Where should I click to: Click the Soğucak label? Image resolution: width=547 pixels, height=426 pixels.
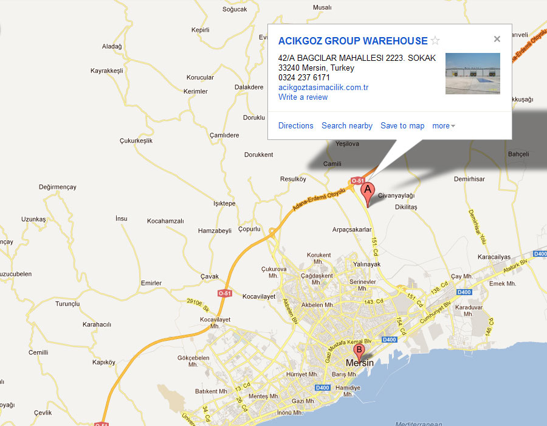point(235,9)
